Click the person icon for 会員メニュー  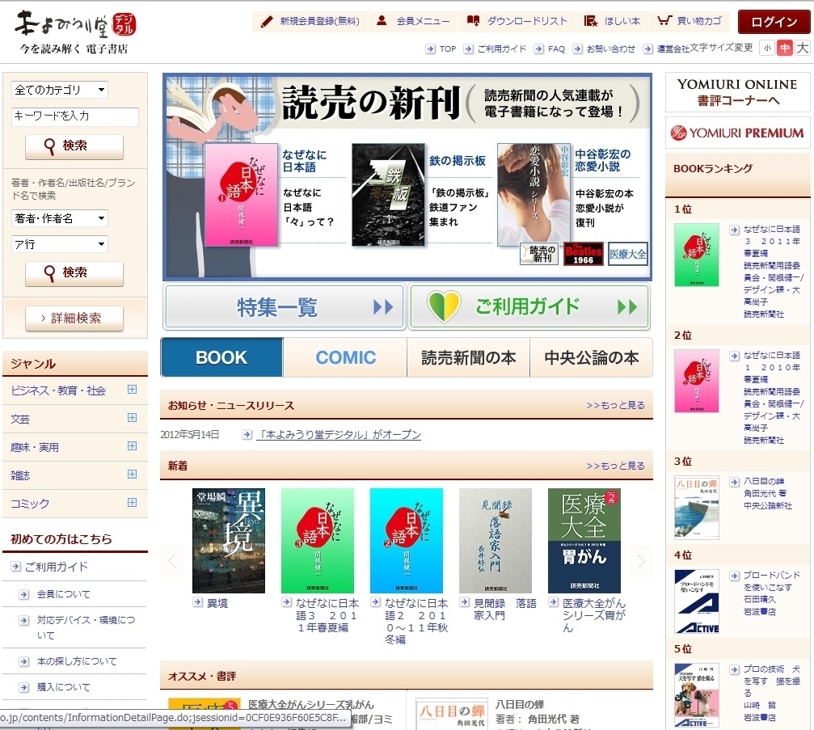[x=382, y=21]
